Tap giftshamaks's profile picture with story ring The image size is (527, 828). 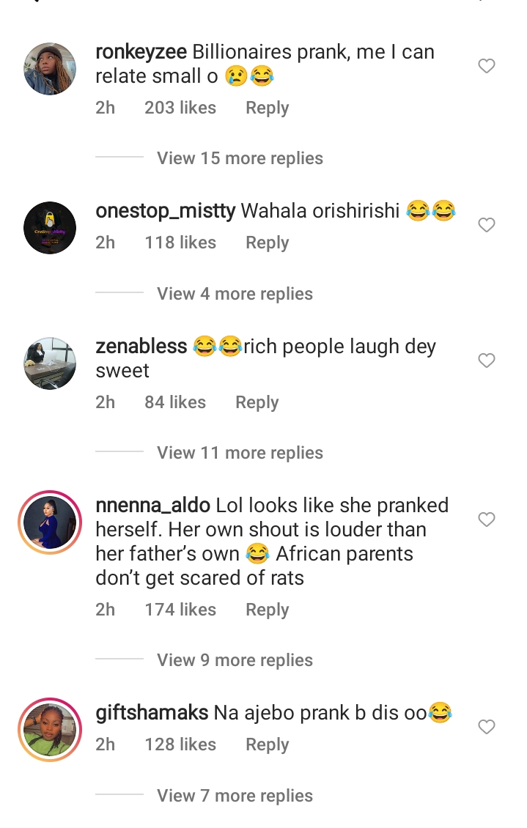point(50,731)
